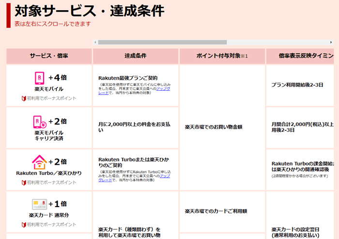The width and height of the screenshot is (339, 239).
Task: Click the Rakuten Turbo／楽天ひかり service label
Action: [x=49, y=173]
